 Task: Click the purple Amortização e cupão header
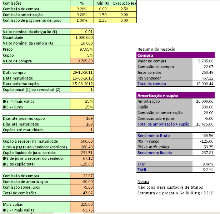point(175,95)
